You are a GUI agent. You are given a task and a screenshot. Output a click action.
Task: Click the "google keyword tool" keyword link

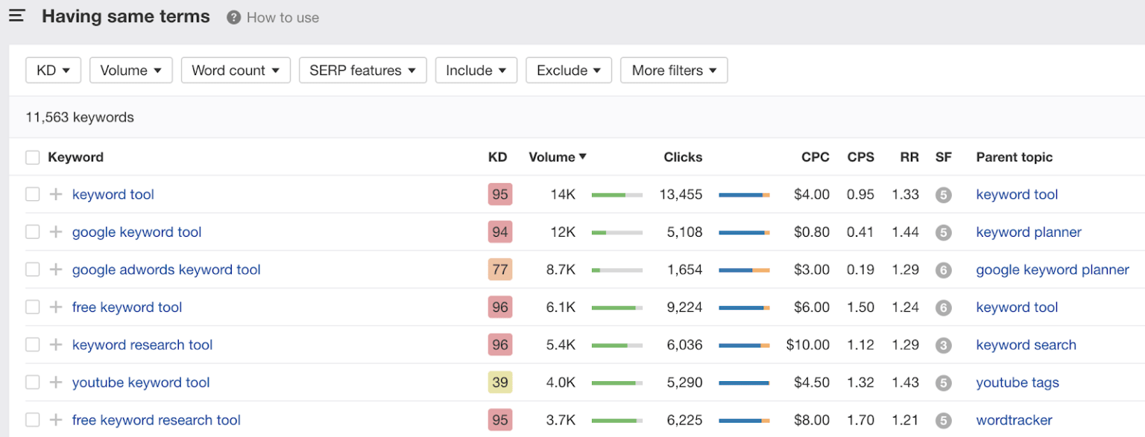[136, 232]
